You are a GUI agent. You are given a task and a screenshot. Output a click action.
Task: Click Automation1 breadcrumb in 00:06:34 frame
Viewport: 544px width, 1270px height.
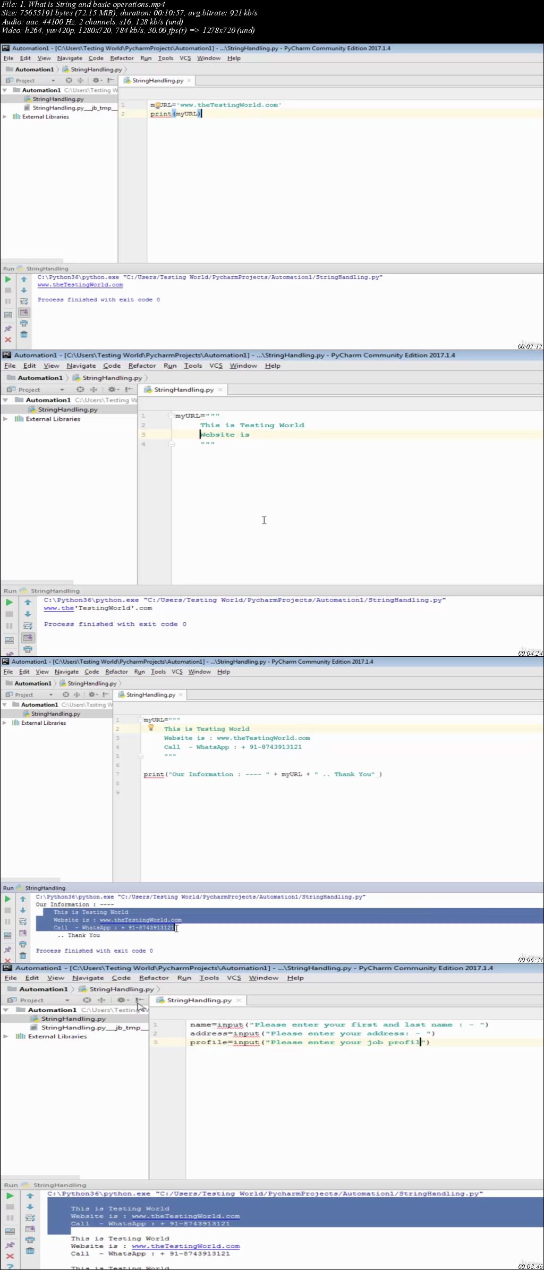[33, 683]
